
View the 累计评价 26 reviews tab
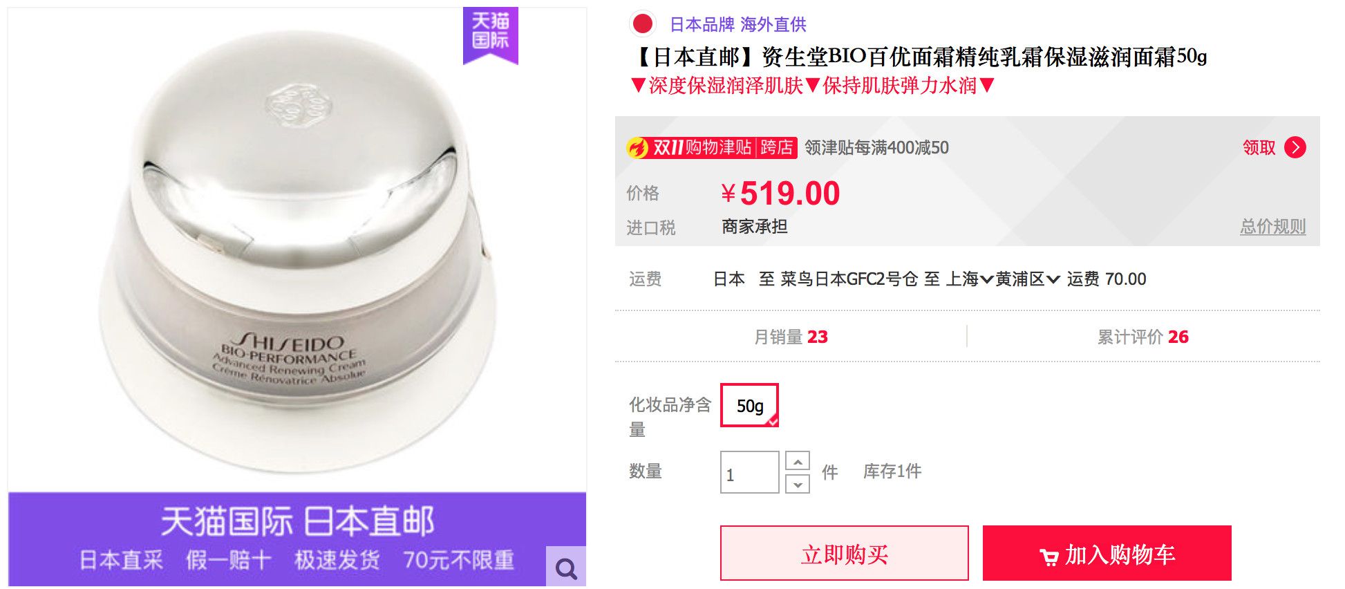tap(1142, 337)
